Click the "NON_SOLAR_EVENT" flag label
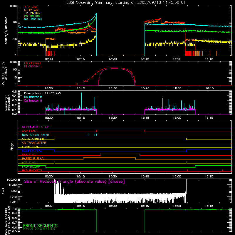 pos(36,135)
